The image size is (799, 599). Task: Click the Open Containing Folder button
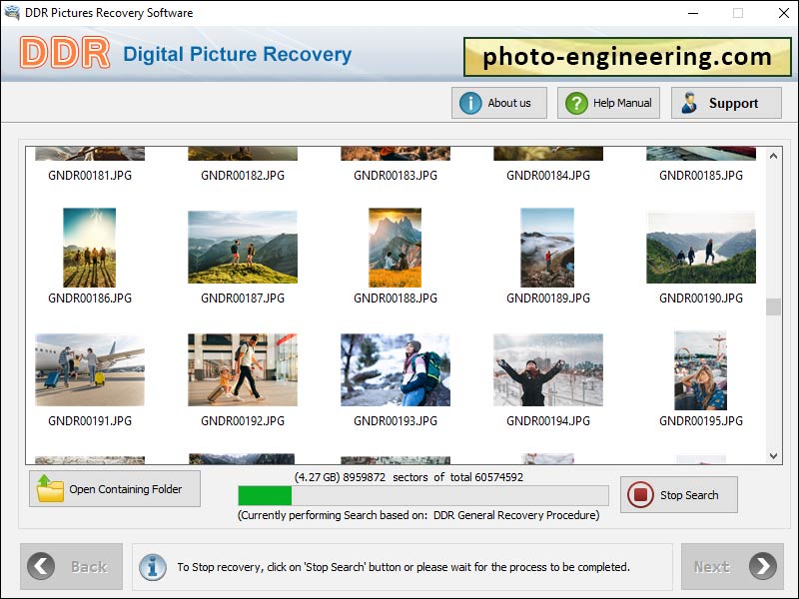point(114,488)
